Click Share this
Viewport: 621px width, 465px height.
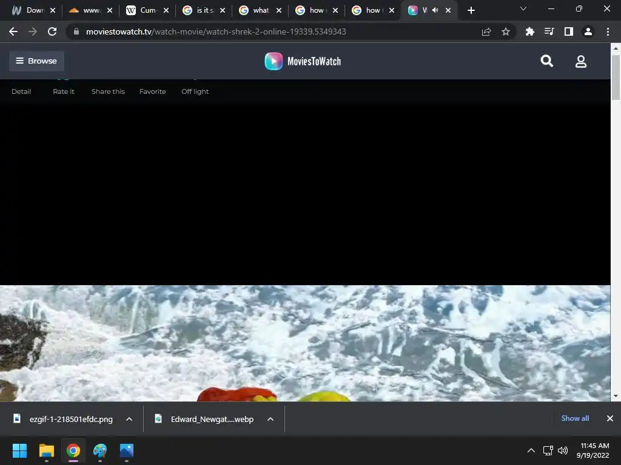pyautogui.click(x=108, y=91)
